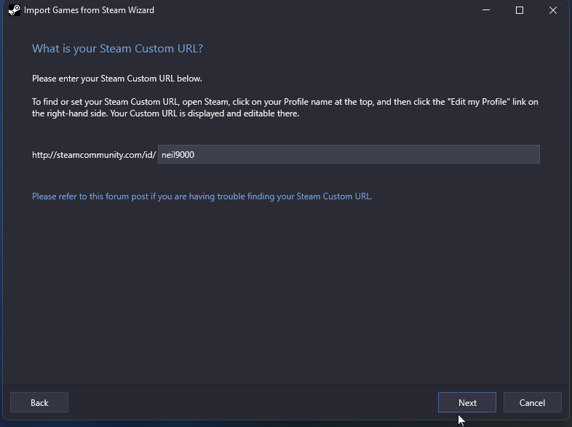
Task: Return to previous step with Back
Action: (39, 402)
